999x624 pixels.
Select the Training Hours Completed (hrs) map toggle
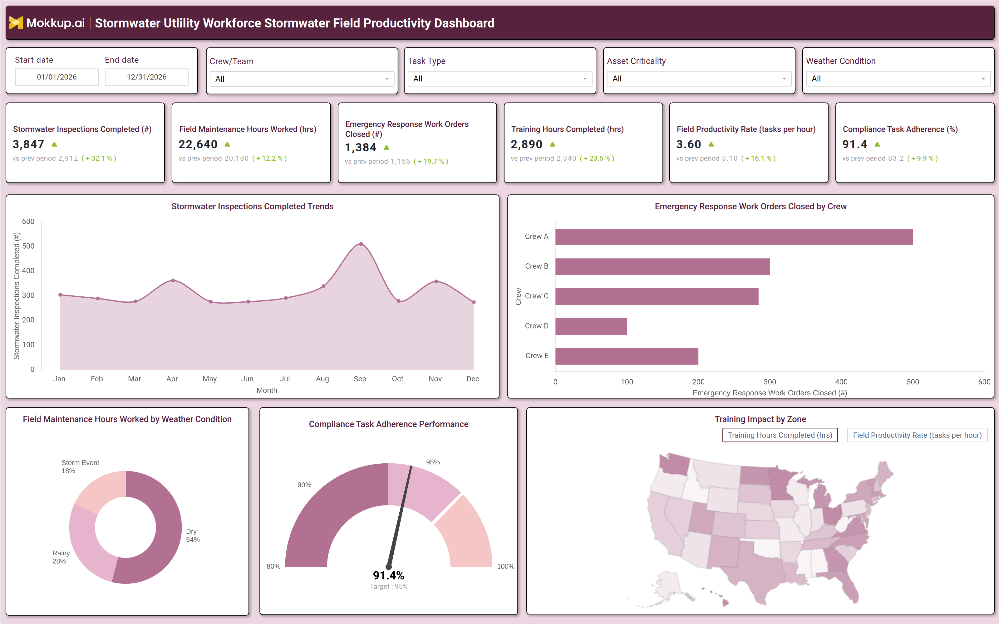pos(780,435)
